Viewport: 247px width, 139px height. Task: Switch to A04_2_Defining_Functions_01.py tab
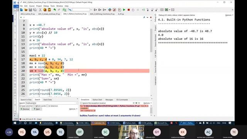[x=102, y=14]
